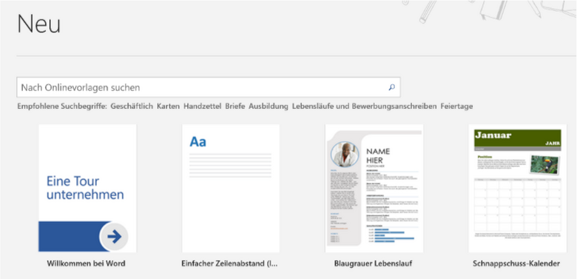577x279 pixels.
Task: Click the Schnappschuss-Kalender caption
Action: tap(516, 263)
